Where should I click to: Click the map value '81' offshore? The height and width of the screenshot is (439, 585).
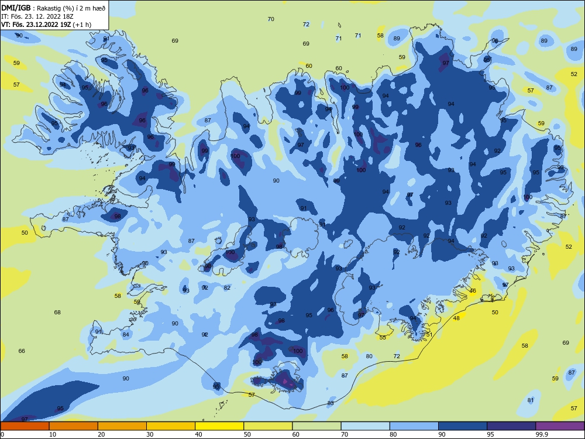tap(531, 400)
